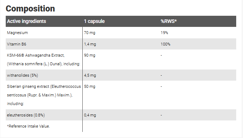Select the 19% RWS value
Screen dimensions: 243x138
tap(164, 33)
